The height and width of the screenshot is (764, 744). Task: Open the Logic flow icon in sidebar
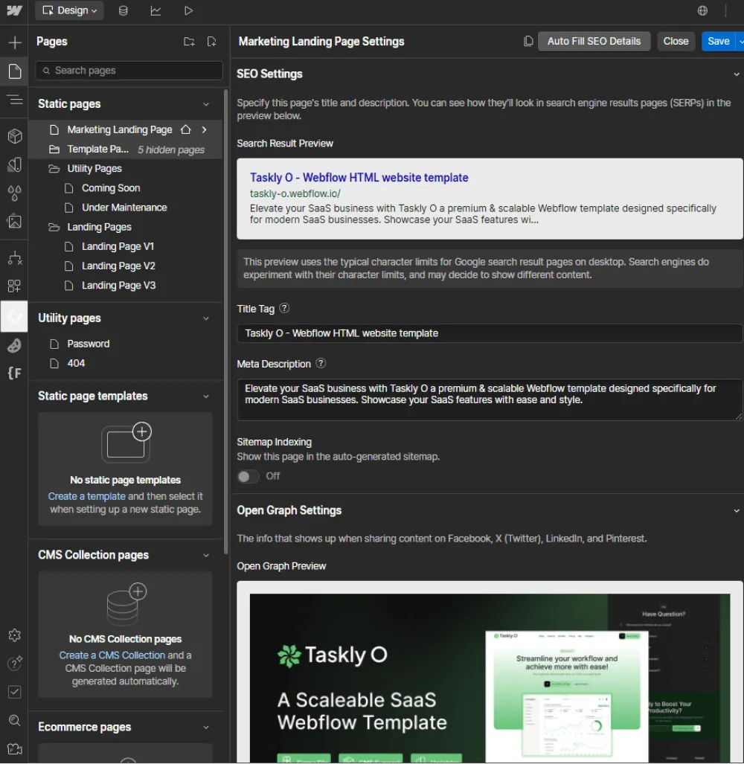click(x=15, y=257)
